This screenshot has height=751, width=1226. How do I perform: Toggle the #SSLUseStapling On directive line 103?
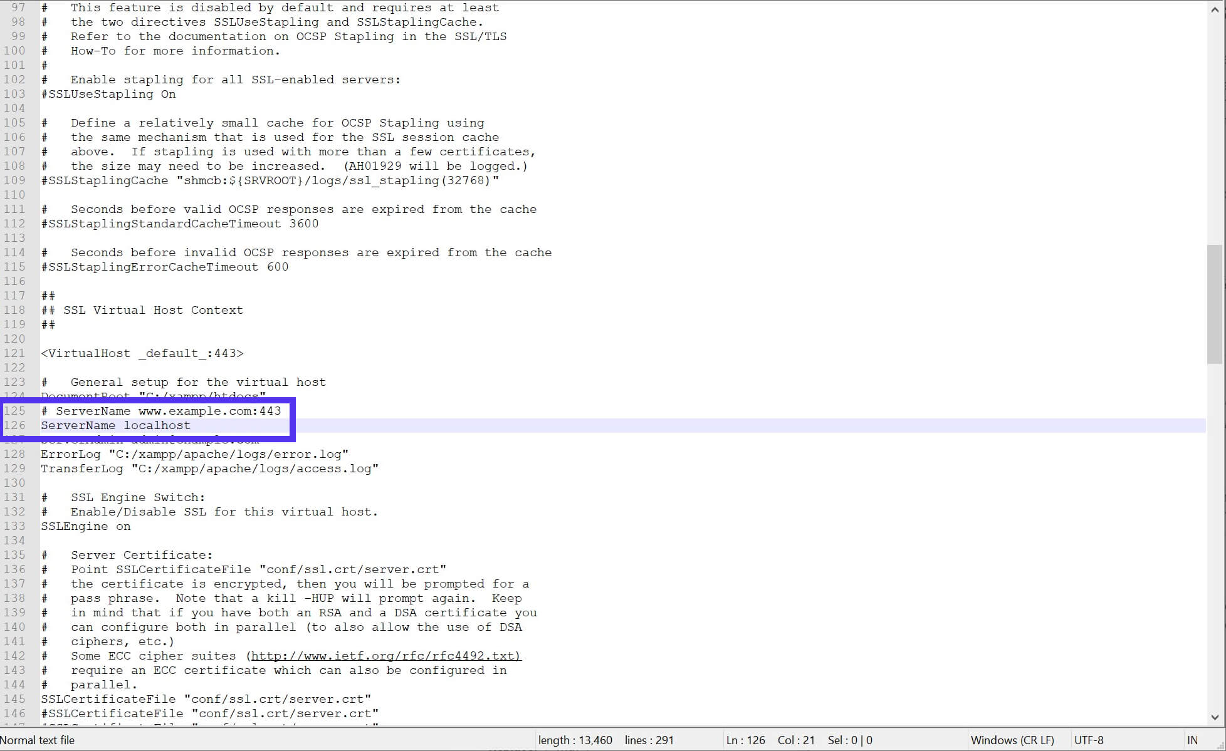pos(108,94)
